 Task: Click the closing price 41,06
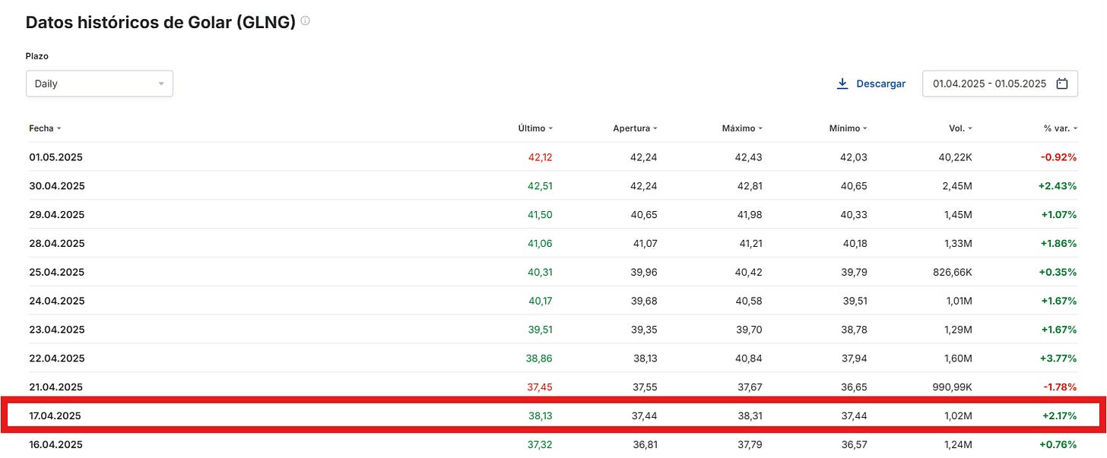[x=541, y=244]
